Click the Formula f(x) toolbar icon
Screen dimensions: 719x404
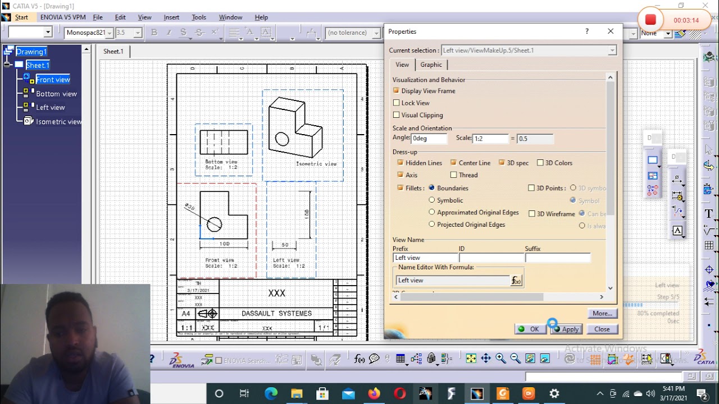[359, 359]
